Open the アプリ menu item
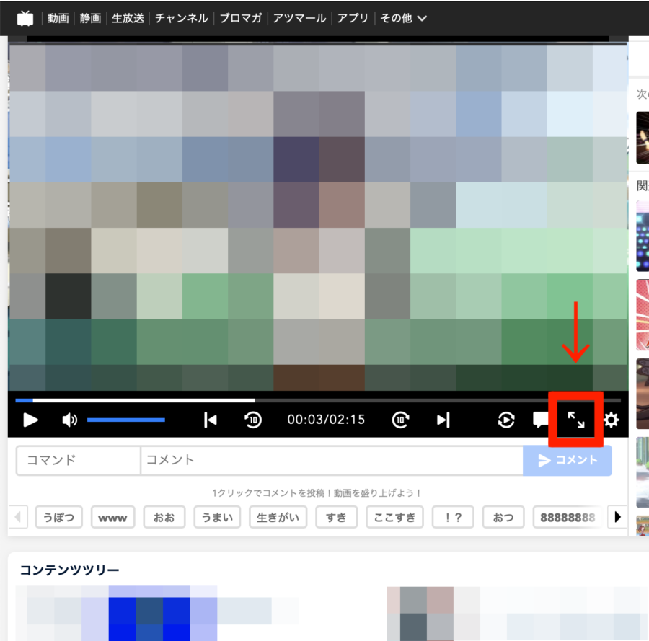 coord(353,18)
